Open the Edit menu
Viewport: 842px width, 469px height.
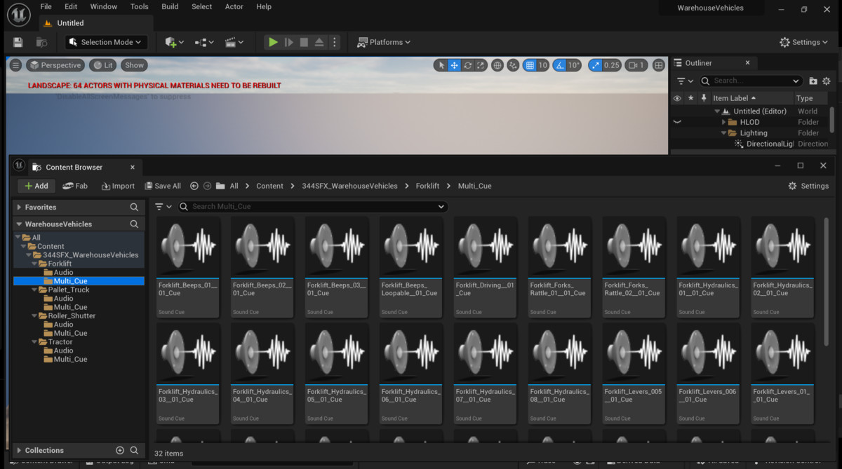71,6
